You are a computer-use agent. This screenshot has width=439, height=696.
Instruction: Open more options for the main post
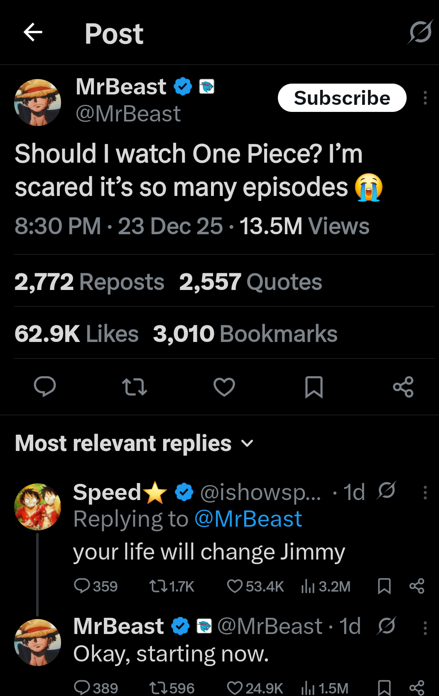pos(425,98)
